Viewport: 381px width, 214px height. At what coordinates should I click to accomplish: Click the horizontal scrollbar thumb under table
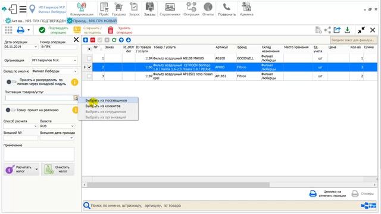coord(178,185)
